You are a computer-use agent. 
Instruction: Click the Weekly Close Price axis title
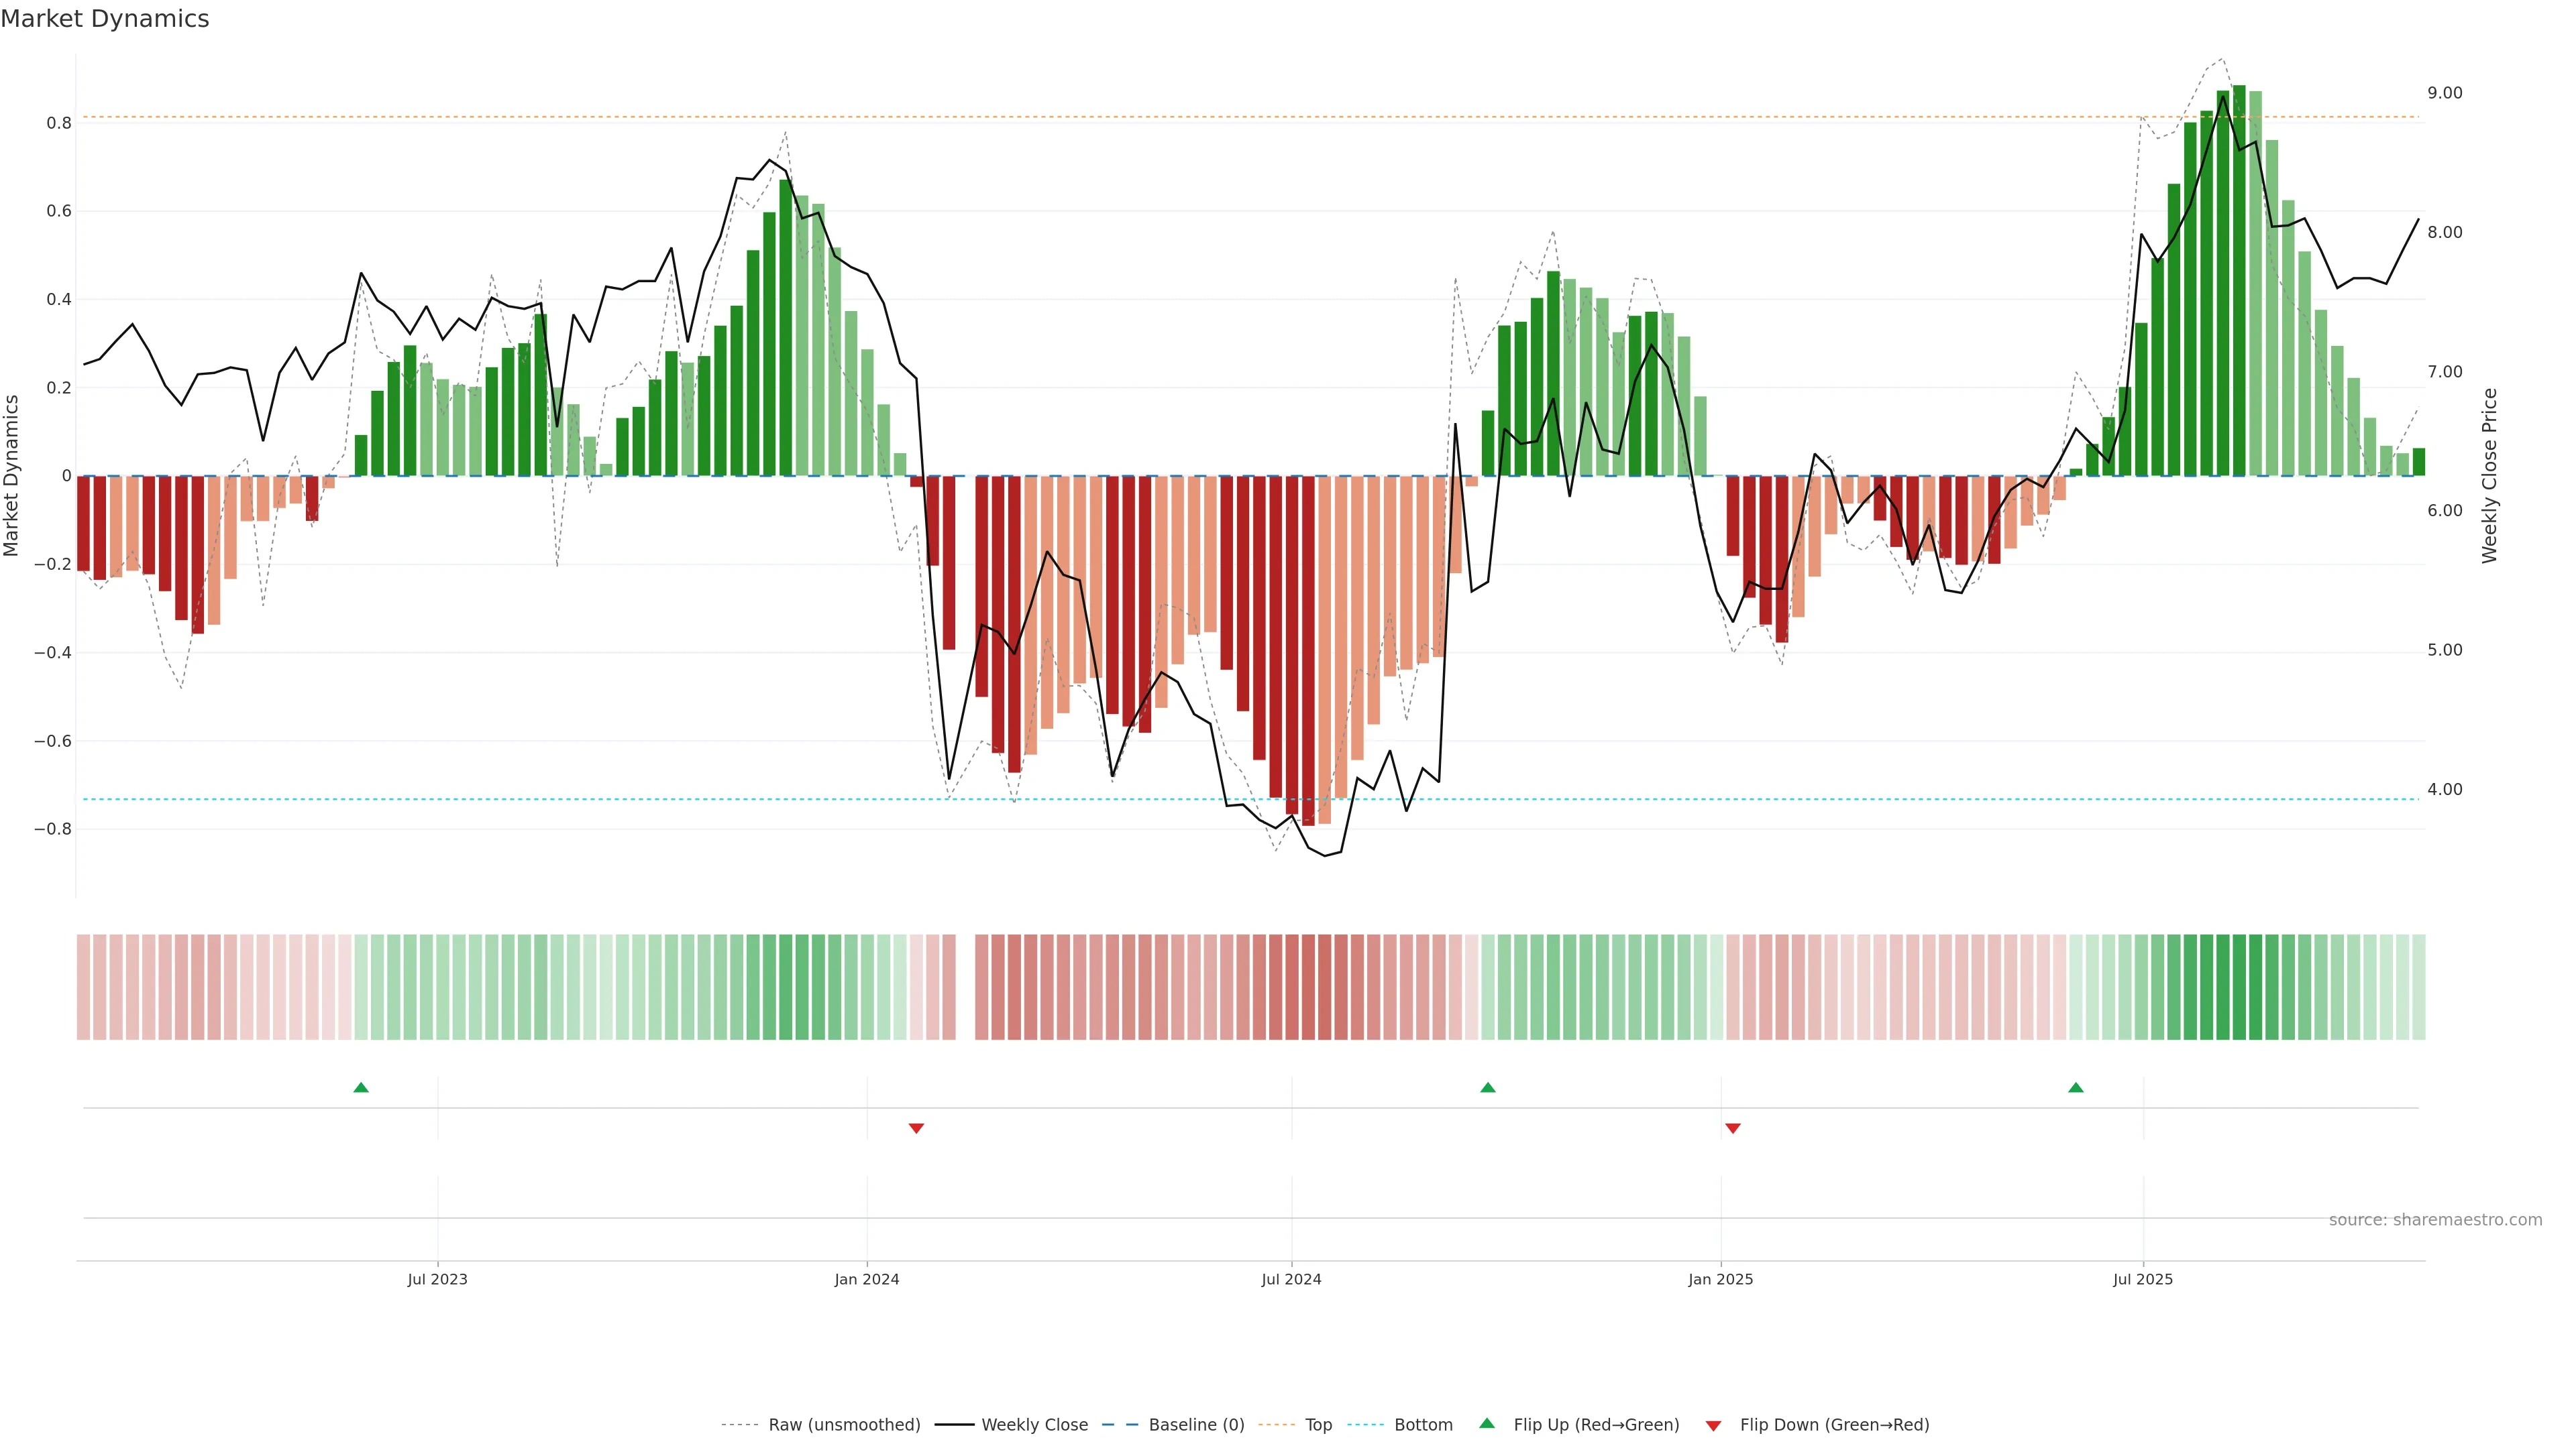click(2489, 476)
